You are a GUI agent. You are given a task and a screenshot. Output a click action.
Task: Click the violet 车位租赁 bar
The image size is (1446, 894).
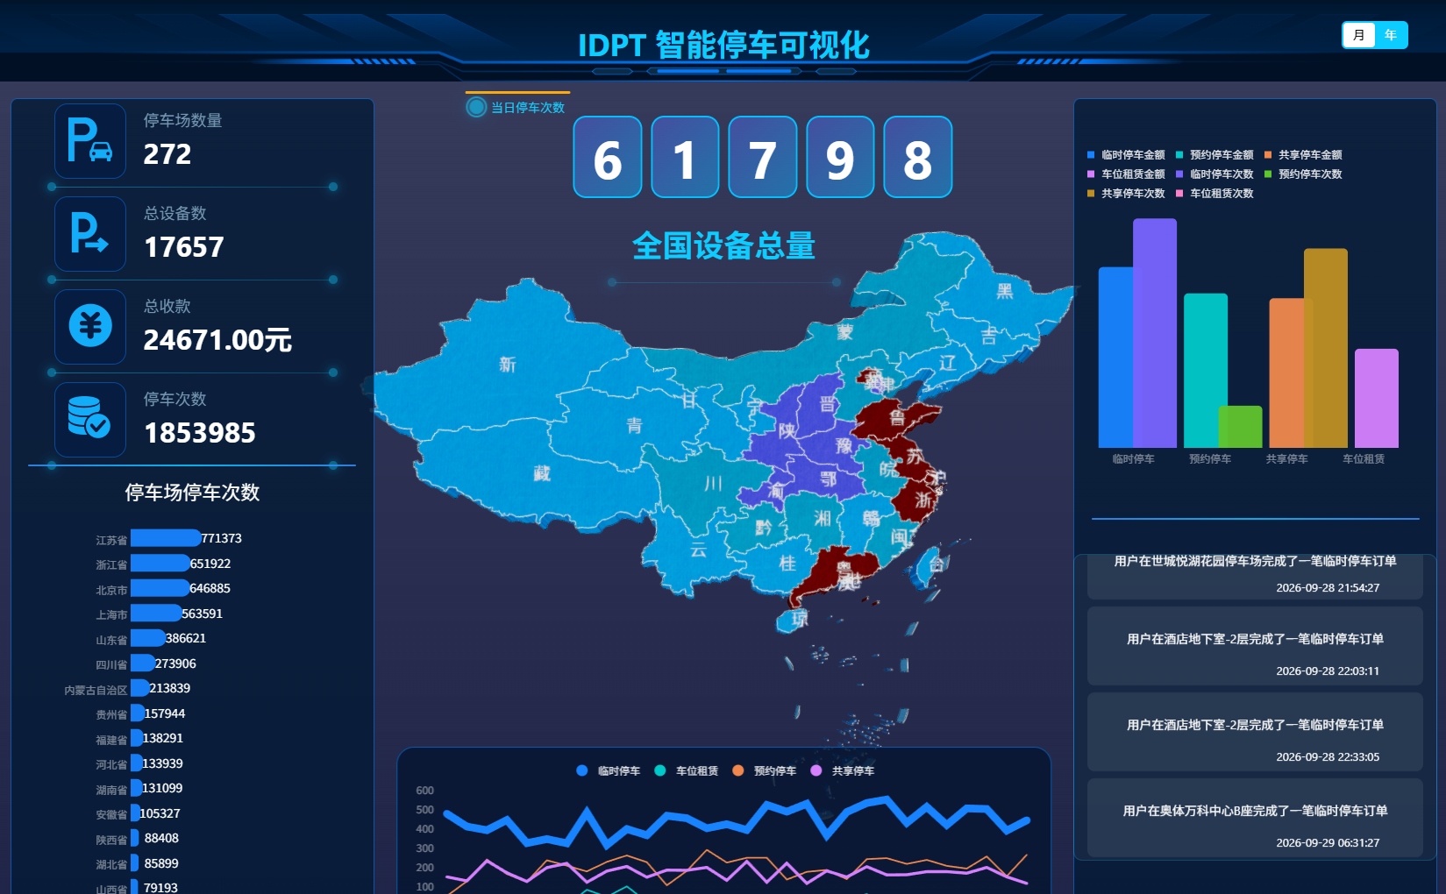click(x=1377, y=399)
